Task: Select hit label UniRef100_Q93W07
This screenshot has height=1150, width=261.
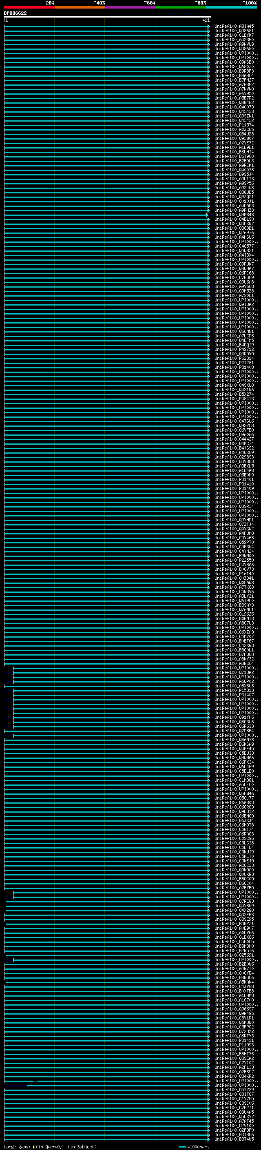Action: (x=234, y=139)
